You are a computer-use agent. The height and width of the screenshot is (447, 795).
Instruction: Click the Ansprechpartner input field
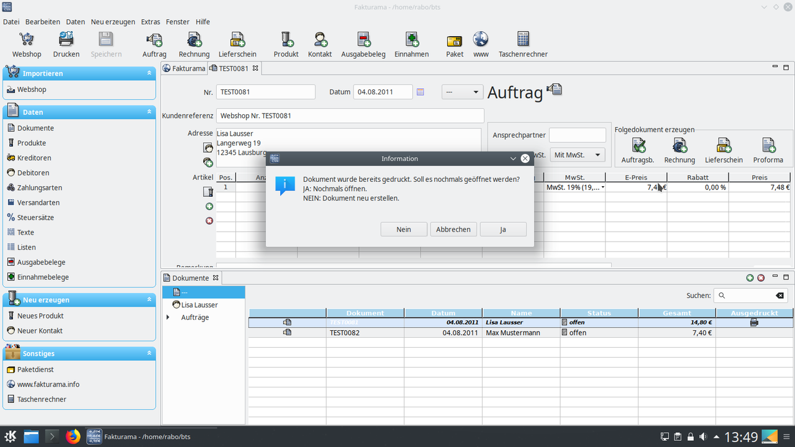tap(578, 135)
